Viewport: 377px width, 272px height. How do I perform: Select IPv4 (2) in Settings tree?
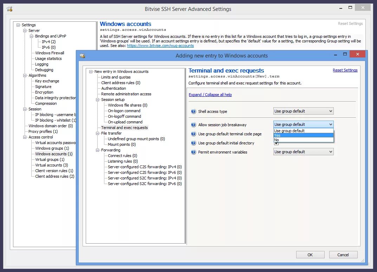(49, 42)
